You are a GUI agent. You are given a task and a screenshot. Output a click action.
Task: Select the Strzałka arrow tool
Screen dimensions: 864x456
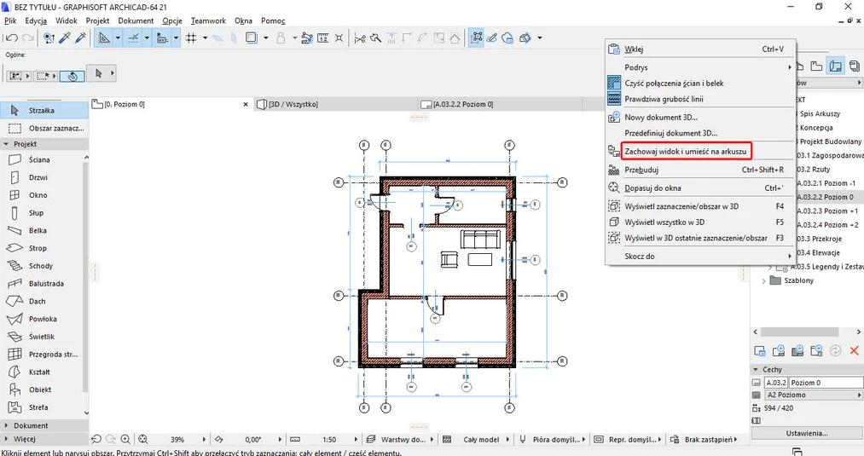pos(44,110)
